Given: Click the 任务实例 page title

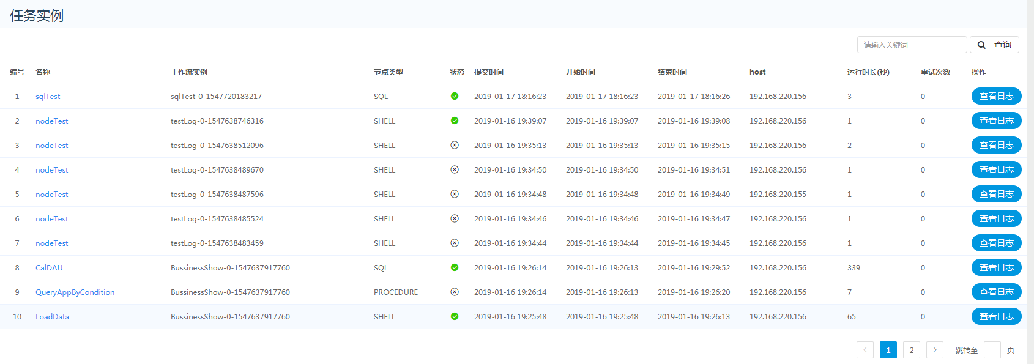Looking at the screenshot, I should [x=37, y=16].
